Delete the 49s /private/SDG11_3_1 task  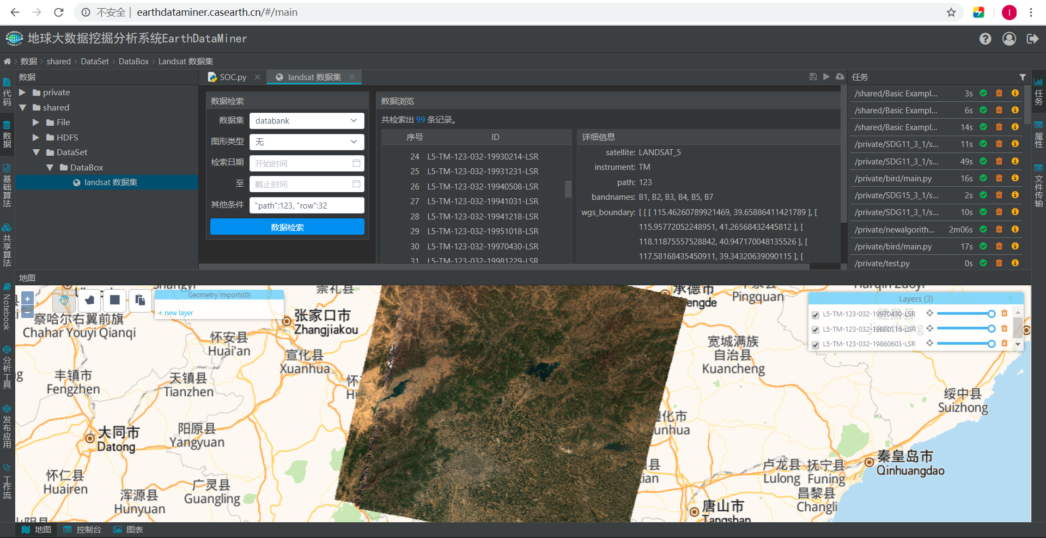tap(999, 161)
